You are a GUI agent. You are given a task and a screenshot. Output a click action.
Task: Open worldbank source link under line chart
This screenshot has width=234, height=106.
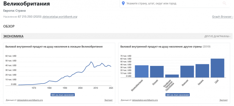click(x=30, y=100)
